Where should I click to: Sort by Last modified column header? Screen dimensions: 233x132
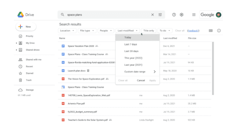click(170, 38)
